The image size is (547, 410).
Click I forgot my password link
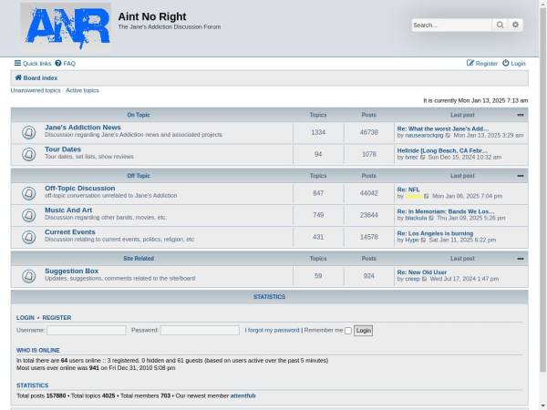(273, 330)
